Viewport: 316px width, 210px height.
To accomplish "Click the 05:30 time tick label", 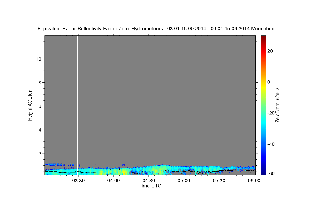I will (x=219, y=181).
